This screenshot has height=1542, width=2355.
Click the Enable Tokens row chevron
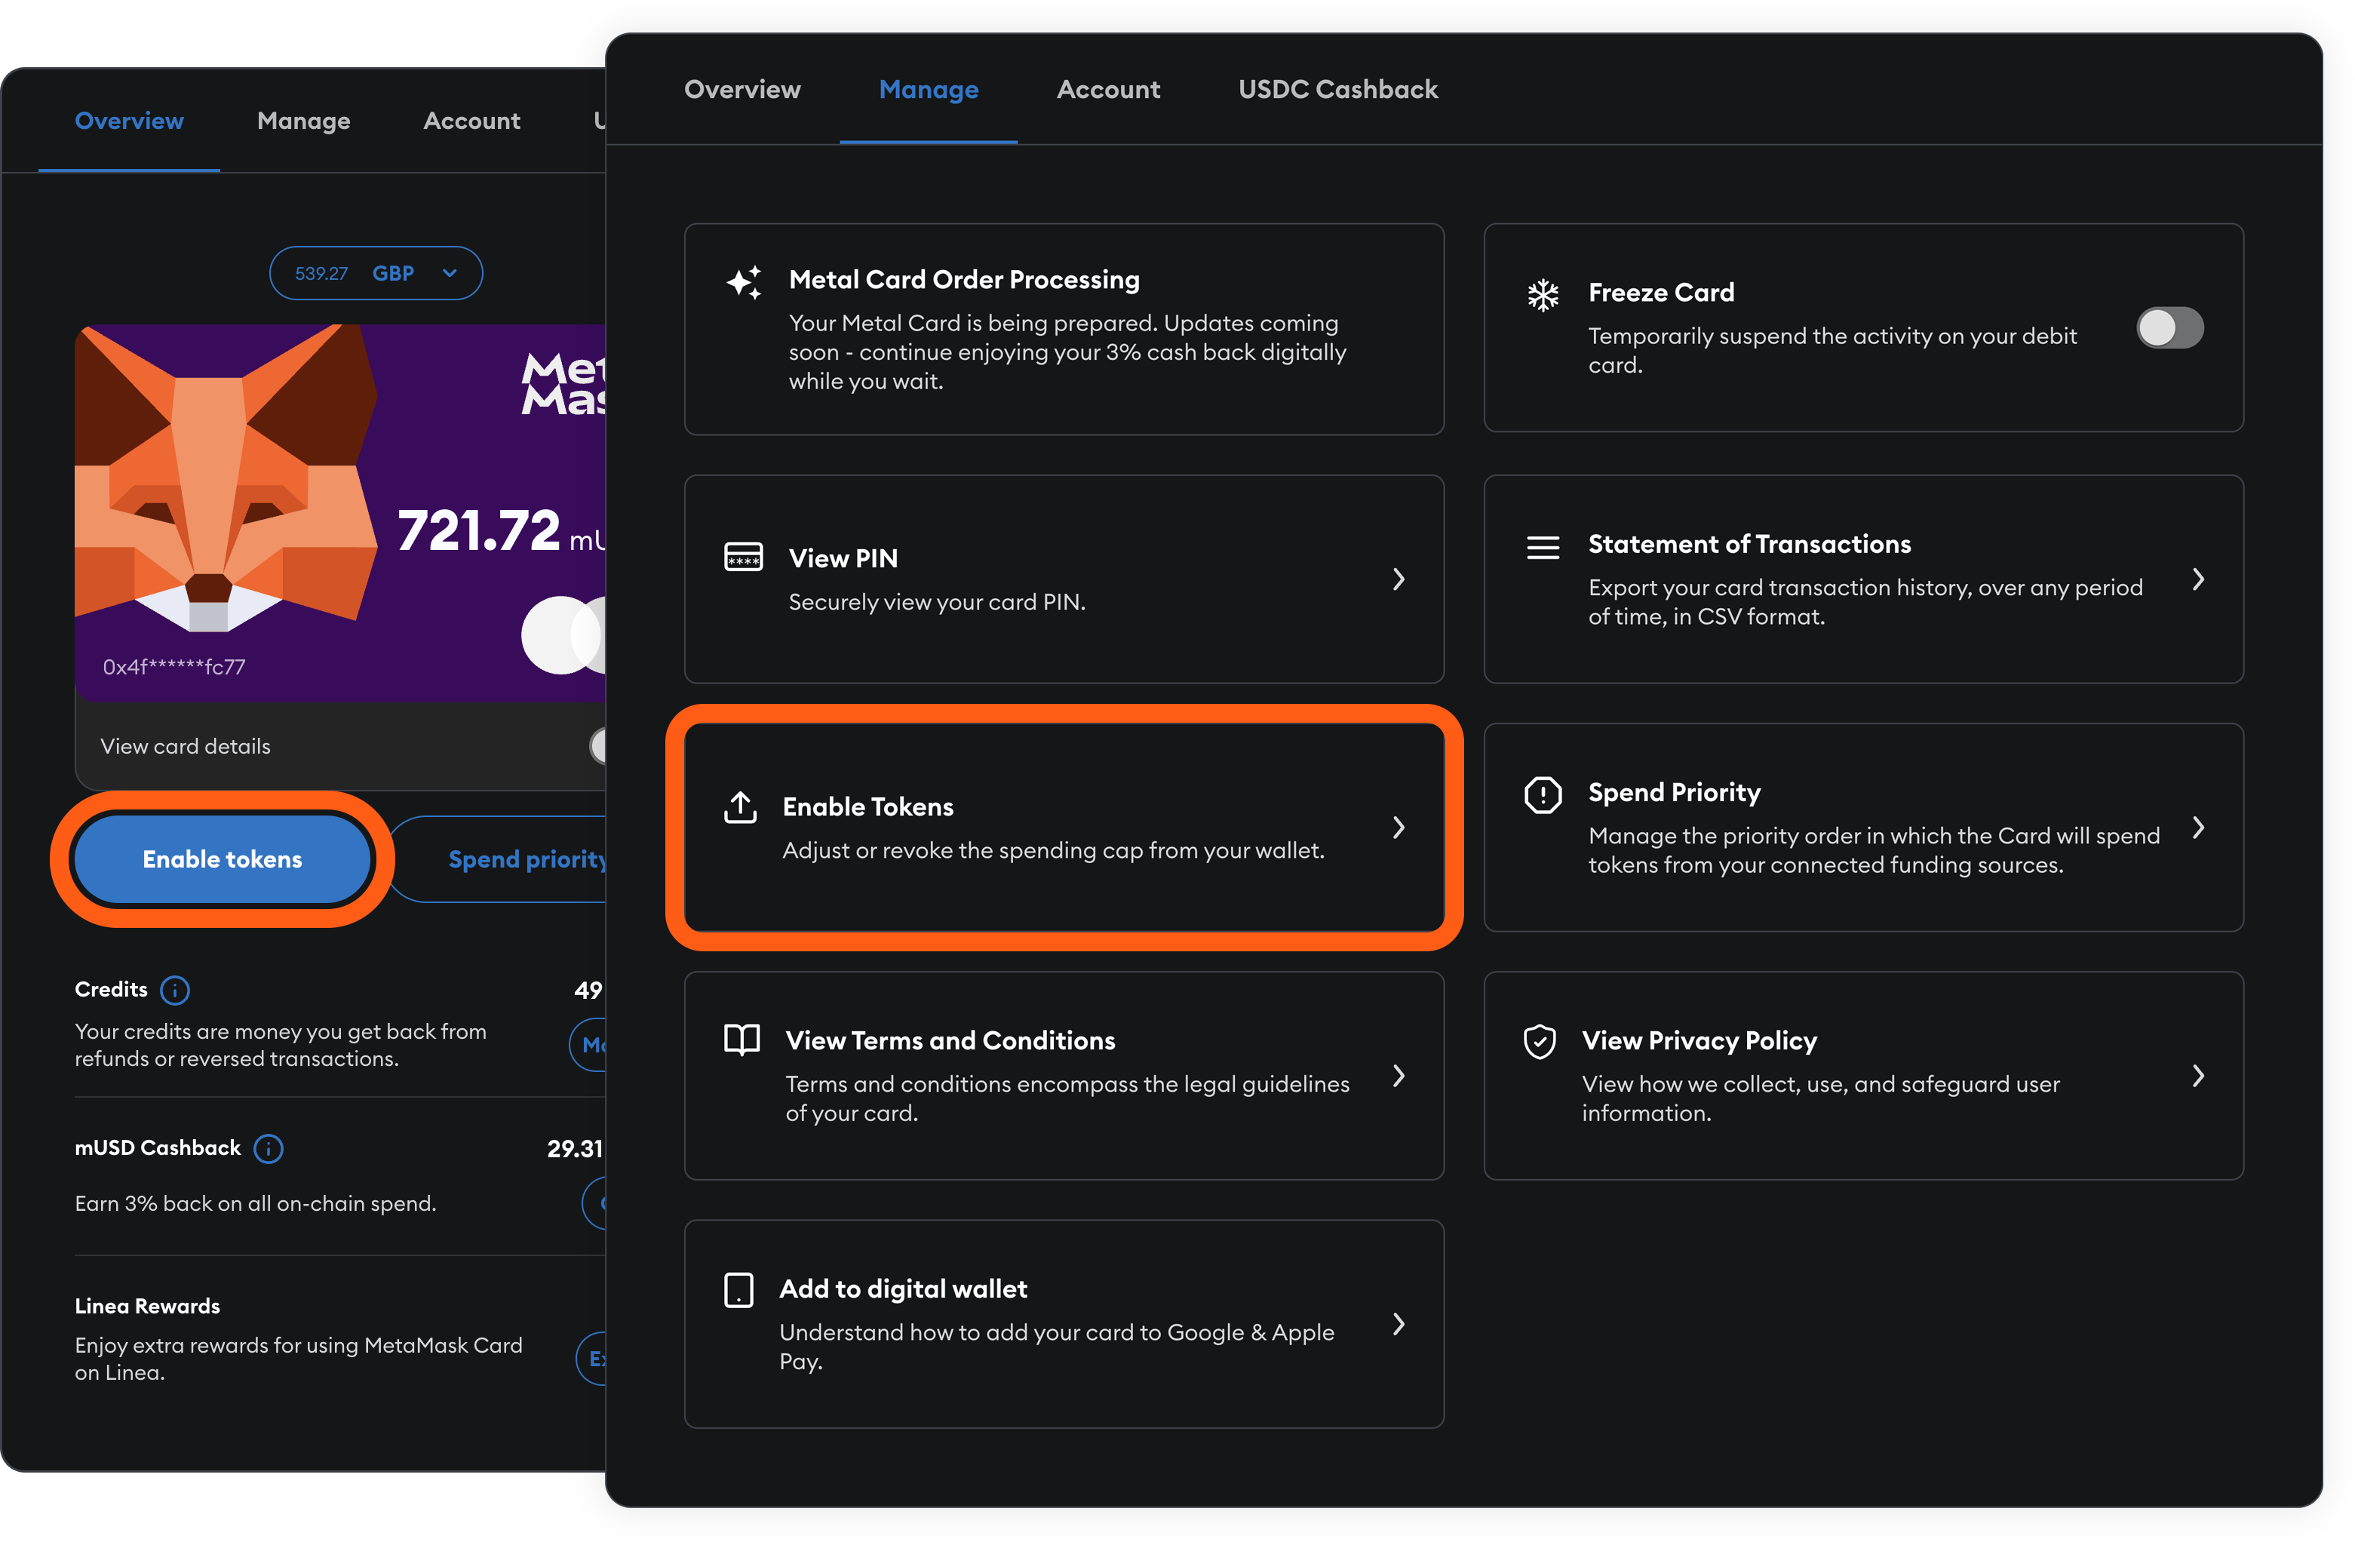(1399, 828)
